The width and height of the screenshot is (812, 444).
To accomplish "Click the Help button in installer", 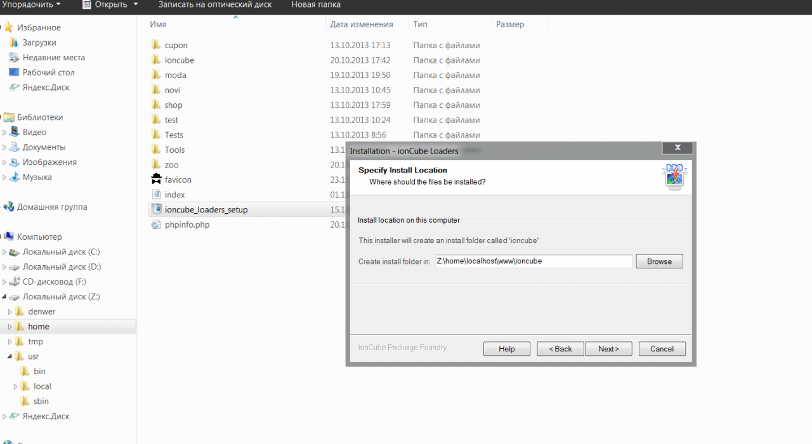I will (x=507, y=349).
